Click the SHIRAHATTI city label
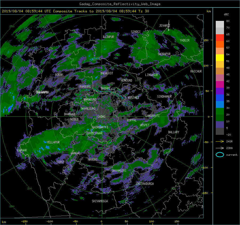The image size is (240, 225). (x=100, y=127)
